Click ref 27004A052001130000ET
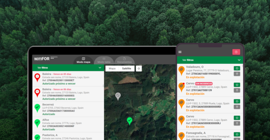 coord(61,80)
